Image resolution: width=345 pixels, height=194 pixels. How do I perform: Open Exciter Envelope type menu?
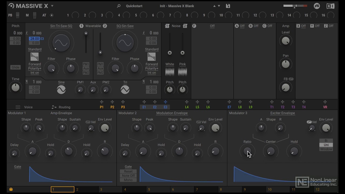[x=282, y=113]
